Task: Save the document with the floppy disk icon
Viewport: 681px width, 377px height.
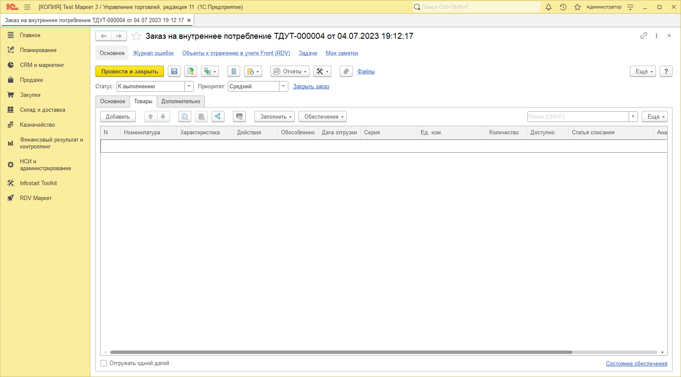Action: click(174, 71)
